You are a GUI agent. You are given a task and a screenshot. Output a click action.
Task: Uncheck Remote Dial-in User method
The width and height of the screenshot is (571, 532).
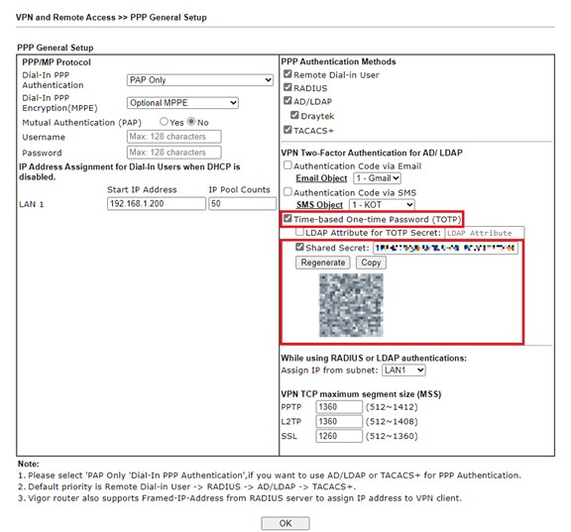[x=287, y=74]
